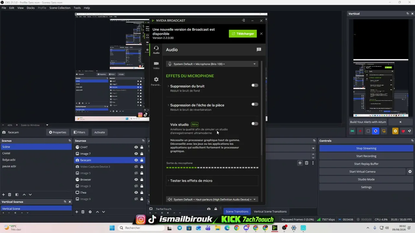415x233 pixels.
Task: Click the green streaming icon in Vertical dock
Action: 352,131
